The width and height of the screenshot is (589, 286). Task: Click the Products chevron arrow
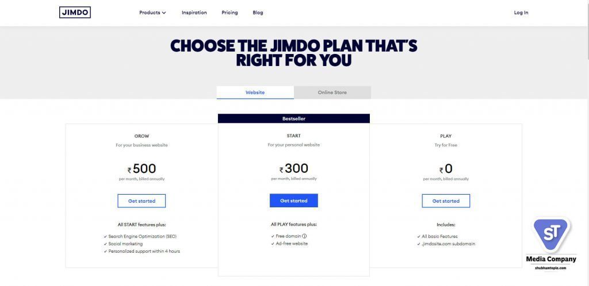[x=164, y=13]
